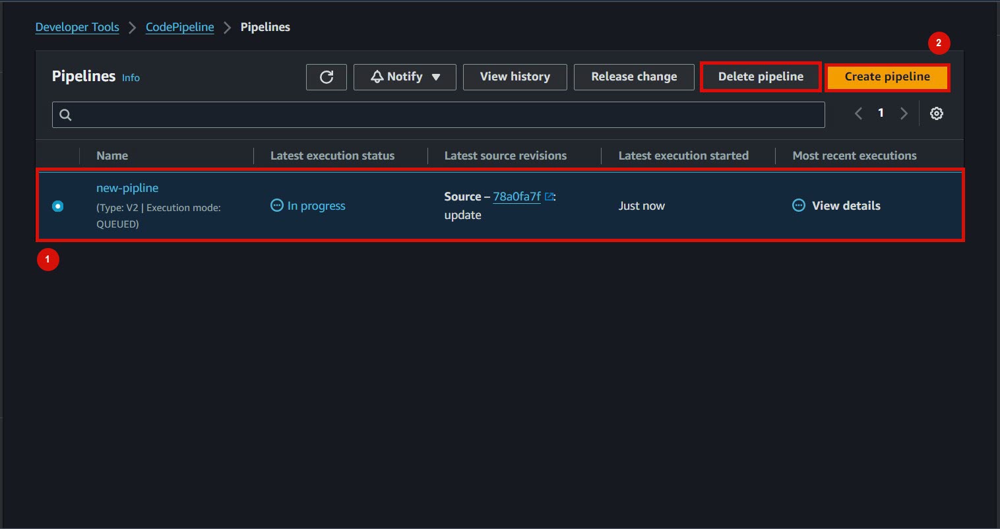Open external link icon beside 78a0fa7f
Screen dimensions: 1000x529
point(549,197)
